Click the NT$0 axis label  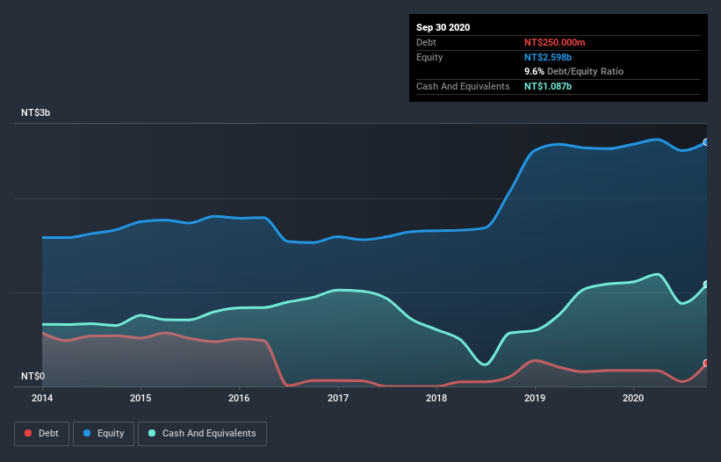(x=33, y=376)
